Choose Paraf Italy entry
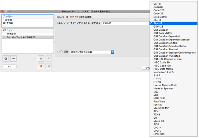 click(174, 102)
